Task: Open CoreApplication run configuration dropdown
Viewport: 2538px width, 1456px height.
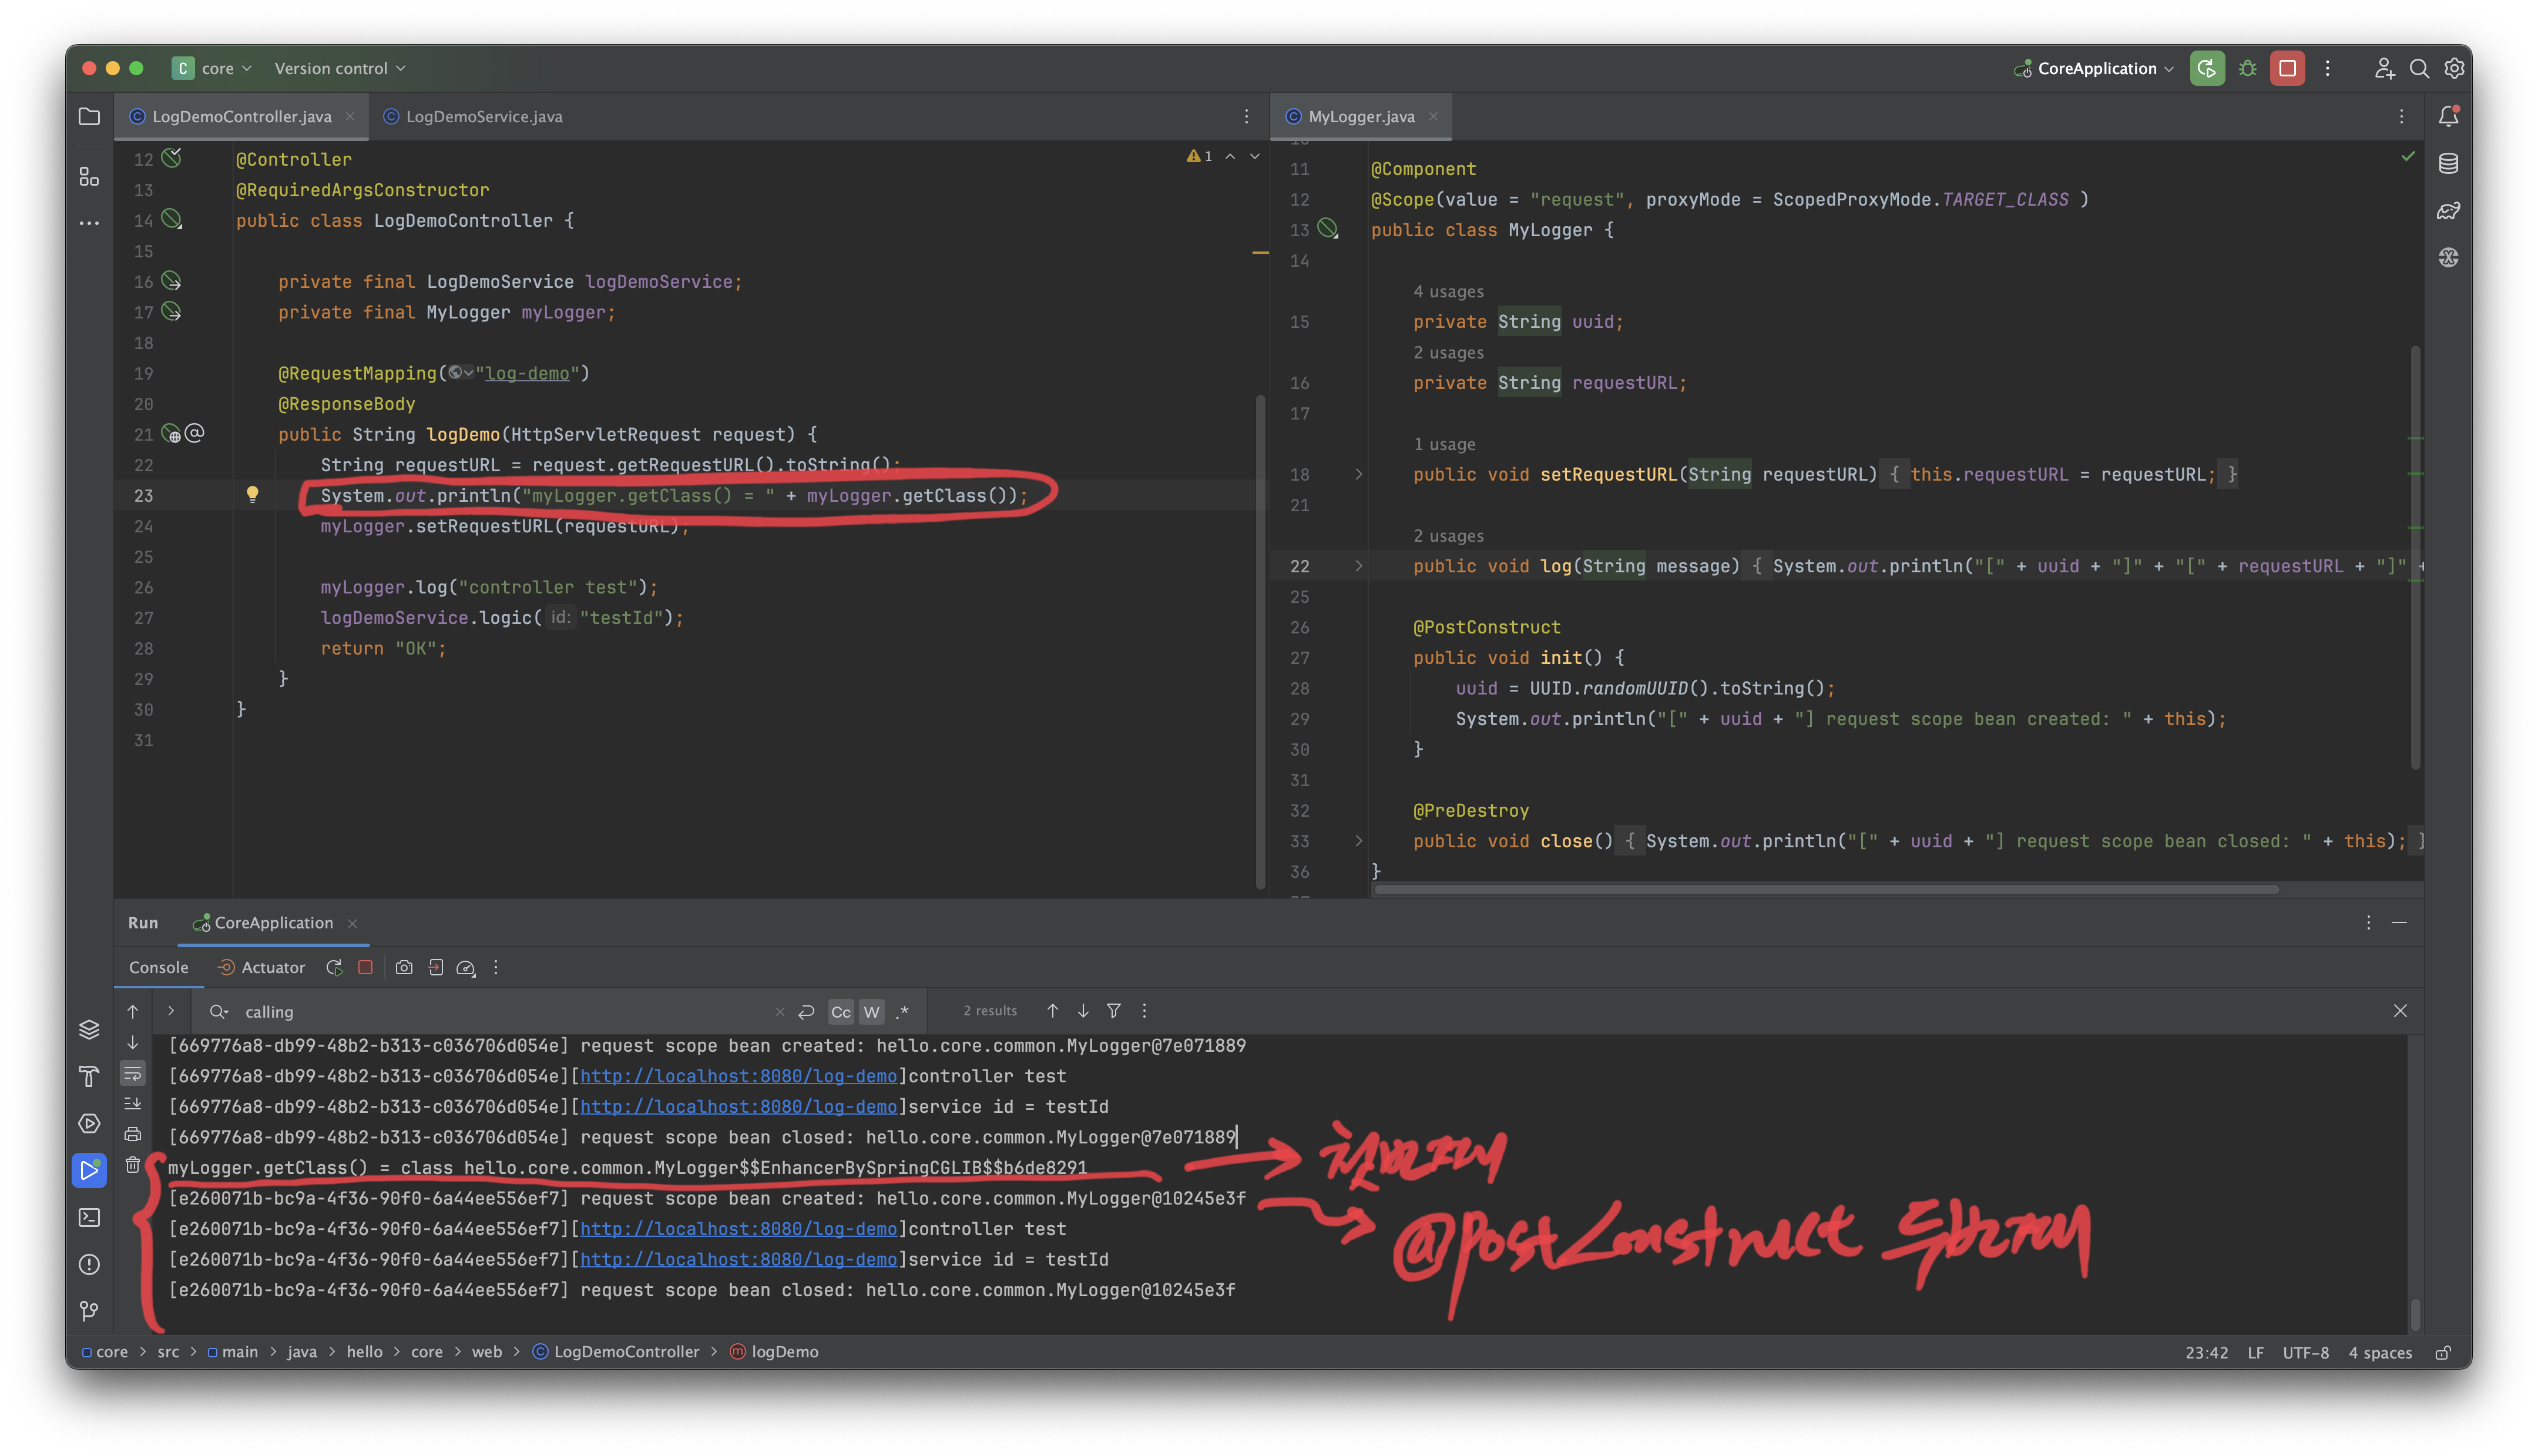Action: click(2094, 68)
